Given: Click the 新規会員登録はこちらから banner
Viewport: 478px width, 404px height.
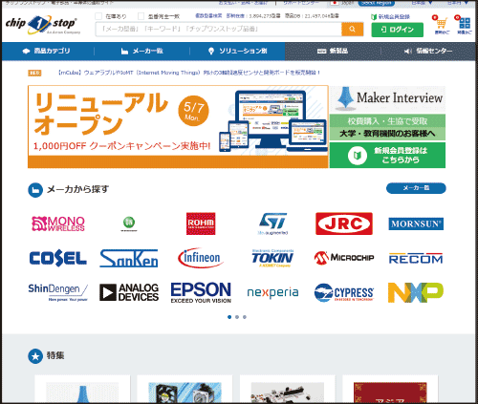Looking at the screenshot, I should (x=387, y=155).
